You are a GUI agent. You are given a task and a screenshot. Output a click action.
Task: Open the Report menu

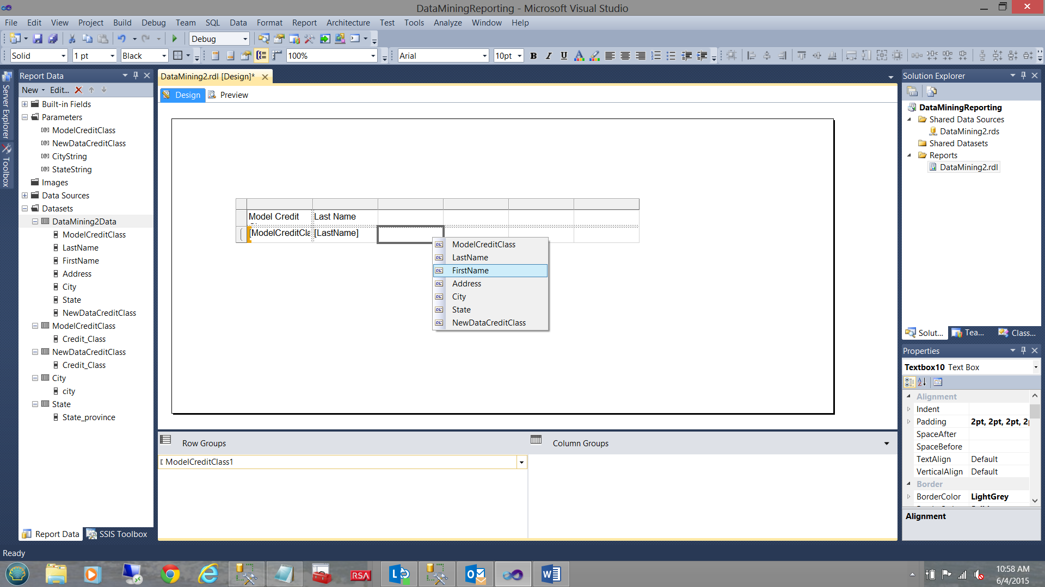click(x=304, y=23)
